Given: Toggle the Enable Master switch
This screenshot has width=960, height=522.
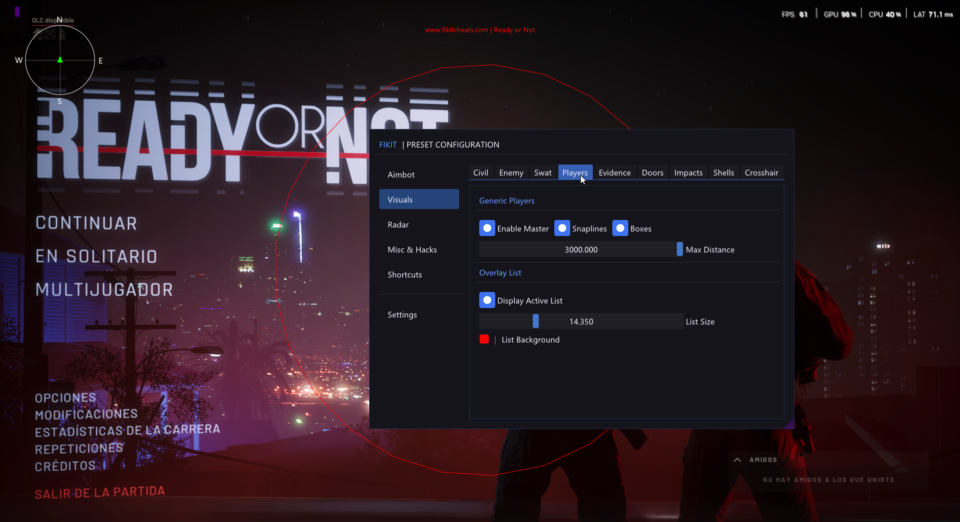Looking at the screenshot, I should pos(486,228).
